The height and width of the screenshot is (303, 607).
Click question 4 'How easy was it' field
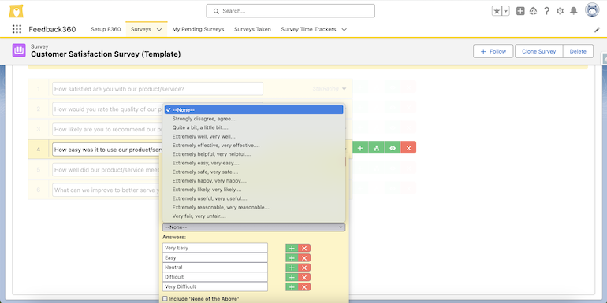(x=108, y=150)
